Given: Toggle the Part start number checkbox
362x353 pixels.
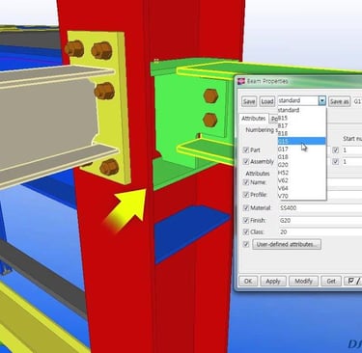Looking at the screenshot, I should click(x=335, y=149).
